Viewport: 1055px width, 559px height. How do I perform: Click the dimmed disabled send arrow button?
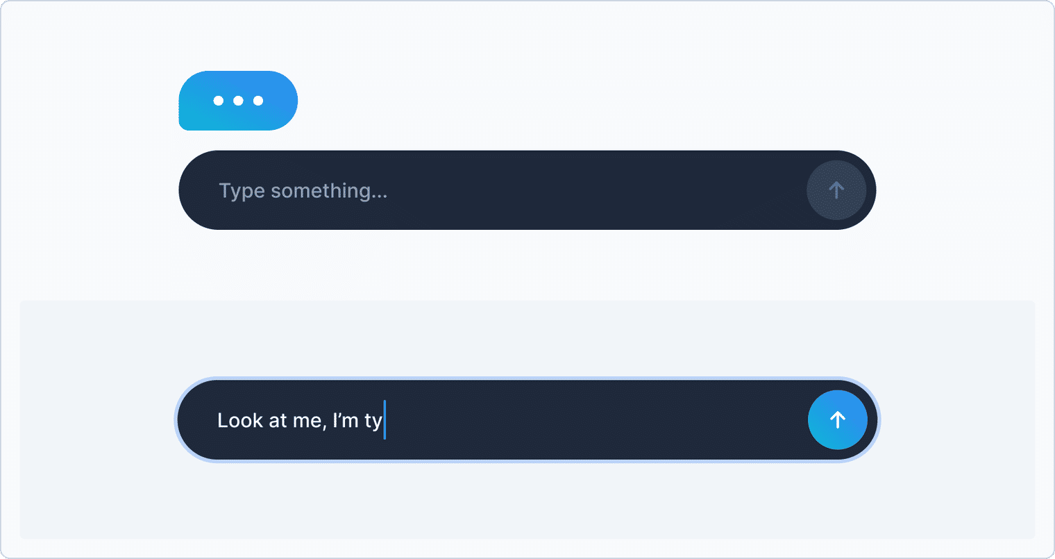tap(836, 190)
